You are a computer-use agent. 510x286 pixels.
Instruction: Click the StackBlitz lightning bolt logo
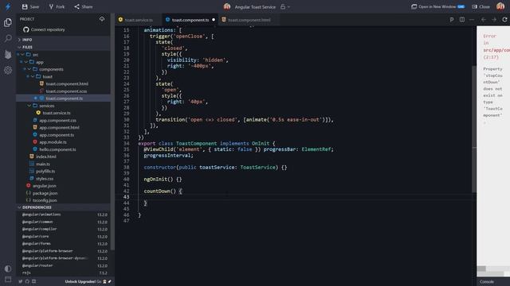point(8,6)
